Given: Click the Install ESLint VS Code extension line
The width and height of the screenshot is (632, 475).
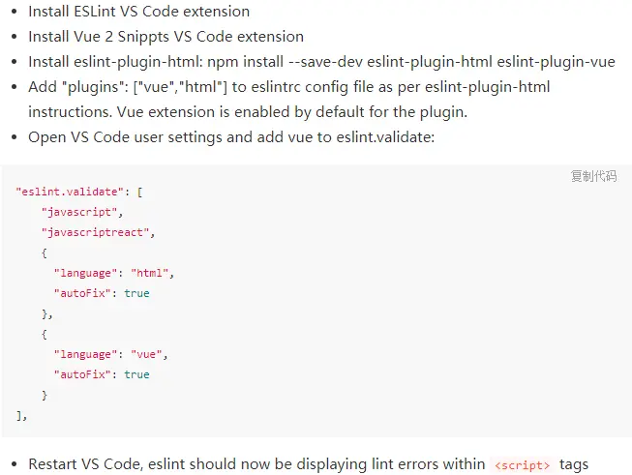Looking at the screenshot, I should point(139,12).
